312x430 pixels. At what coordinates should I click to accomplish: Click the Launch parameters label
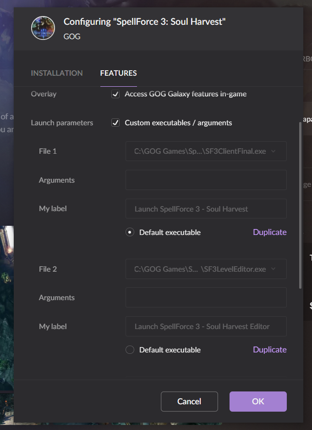(62, 123)
